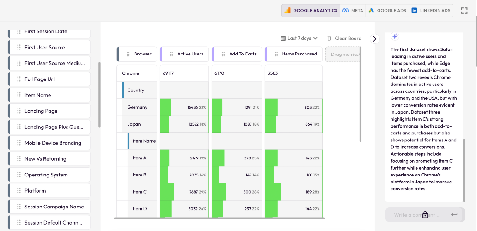Click the AI sparkle icon above the summary
477x231 pixels.
(395, 36)
